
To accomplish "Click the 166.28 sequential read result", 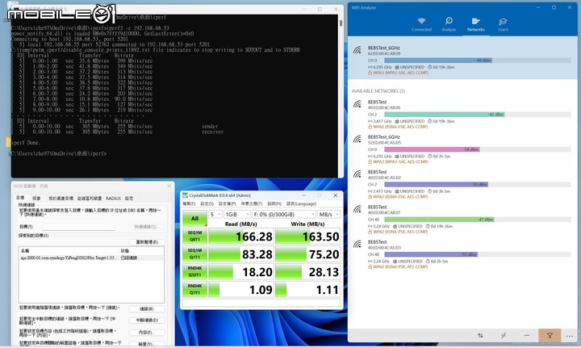I will 241,237.
